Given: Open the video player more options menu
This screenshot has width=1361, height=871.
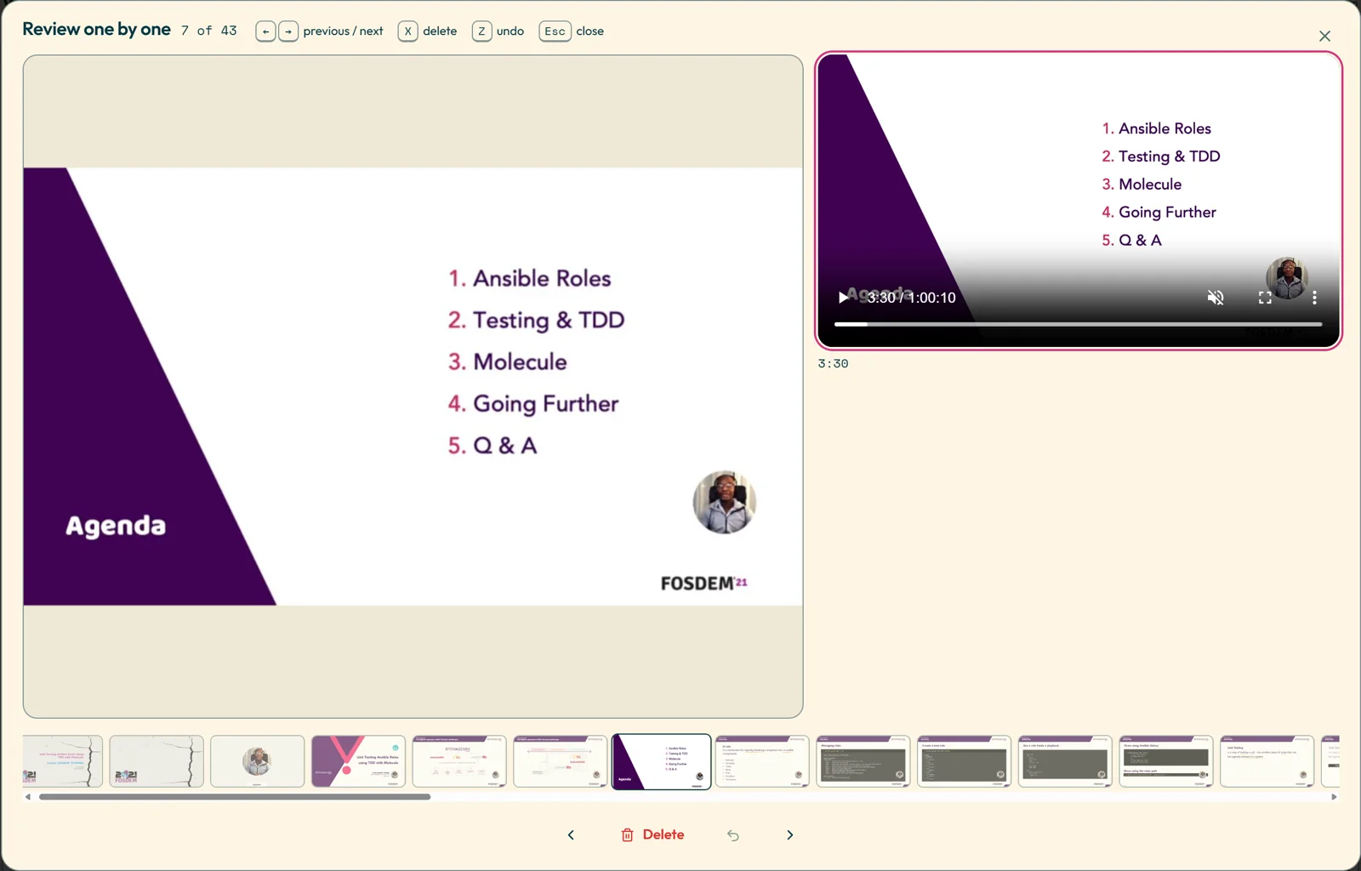Looking at the screenshot, I should tap(1314, 297).
